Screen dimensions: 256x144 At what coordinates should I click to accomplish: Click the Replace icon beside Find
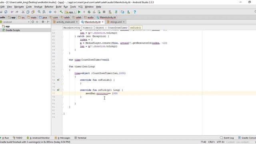pyautogui.click(x=44, y=12)
